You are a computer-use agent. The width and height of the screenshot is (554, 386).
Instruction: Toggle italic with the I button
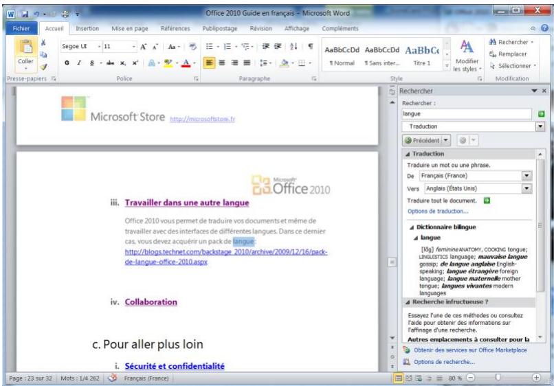[x=79, y=63]
